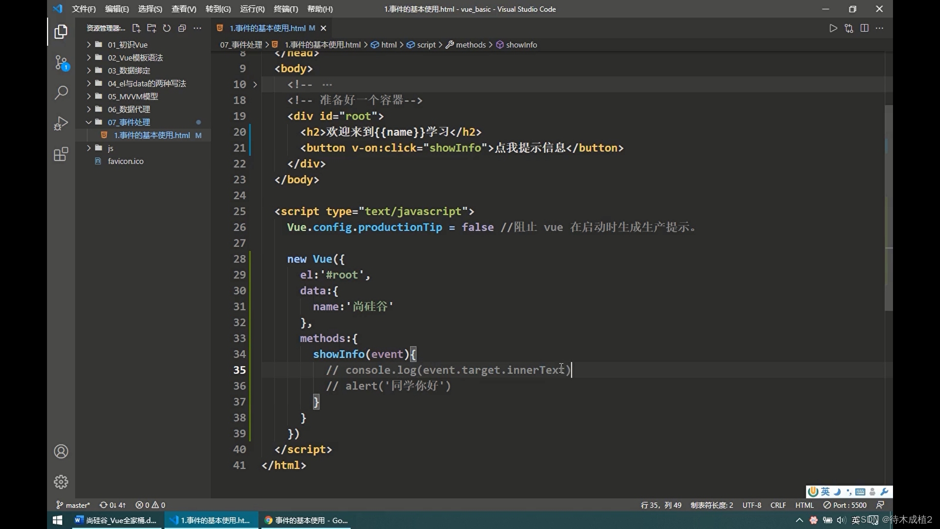The image size is (940, 529).
Task: Click the VS Code logo icon
Action: click(x=58, y=9)
